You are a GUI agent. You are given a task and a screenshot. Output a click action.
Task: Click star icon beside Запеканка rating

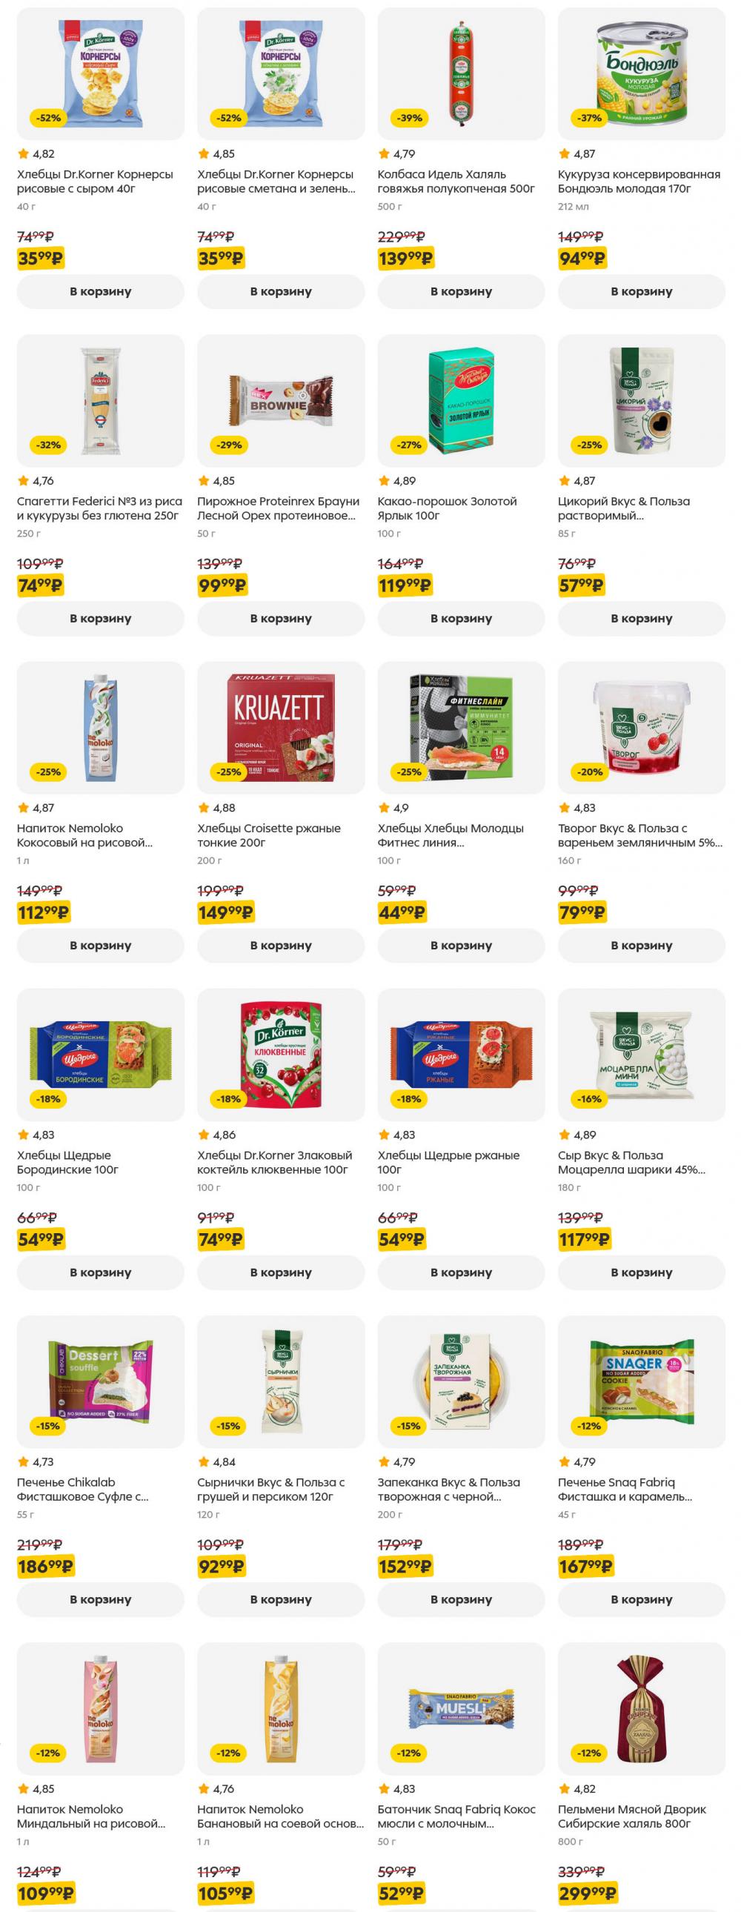tap(384, 1461)
